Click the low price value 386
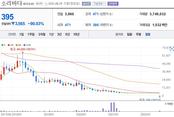Viewport: 174px width, 117px height. [x=96, y=25]
